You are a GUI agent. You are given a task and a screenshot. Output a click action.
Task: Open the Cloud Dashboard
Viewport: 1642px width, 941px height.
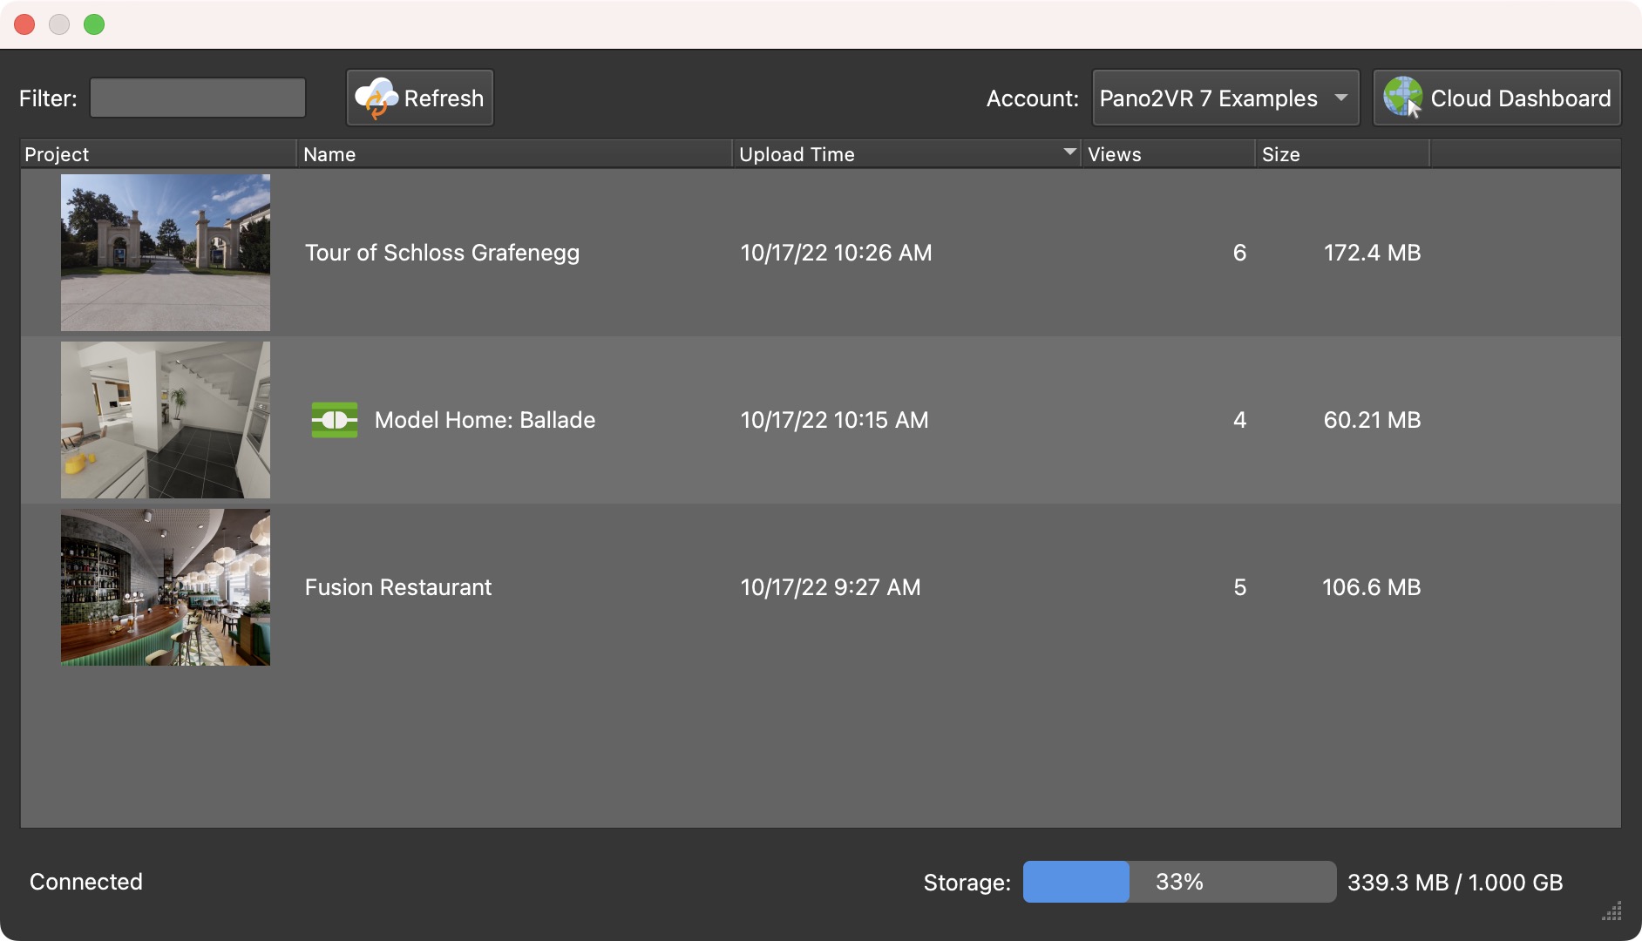click(x=1496, y=98)
